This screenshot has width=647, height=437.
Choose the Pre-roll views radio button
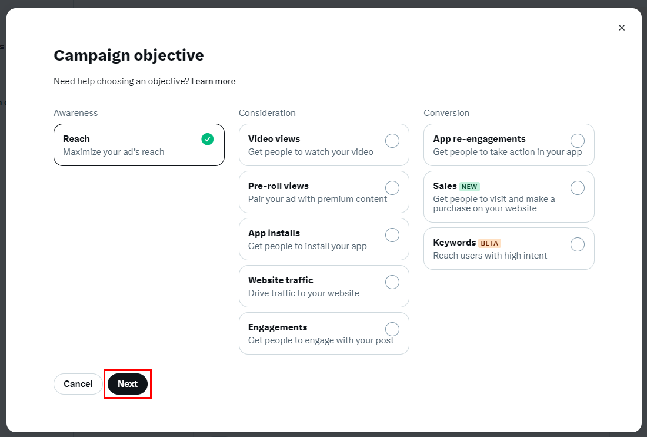tap(392, 188)
